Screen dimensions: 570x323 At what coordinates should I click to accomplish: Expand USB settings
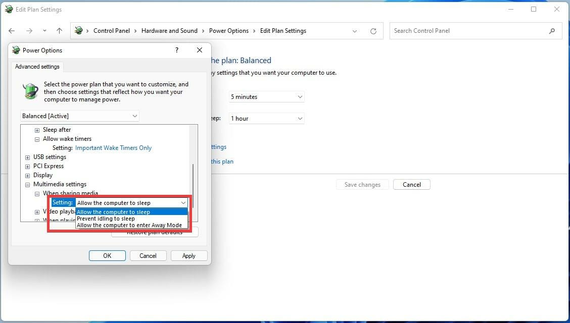pos(27,157)
